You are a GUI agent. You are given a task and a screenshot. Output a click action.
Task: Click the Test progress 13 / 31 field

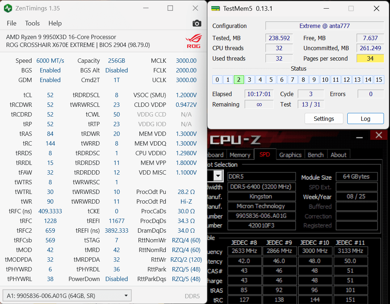point(311,104)
